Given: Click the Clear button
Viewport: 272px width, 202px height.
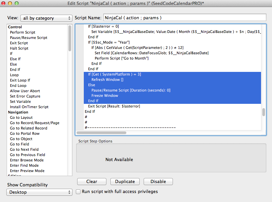Looking at the screenshot, I should (92, 181).
